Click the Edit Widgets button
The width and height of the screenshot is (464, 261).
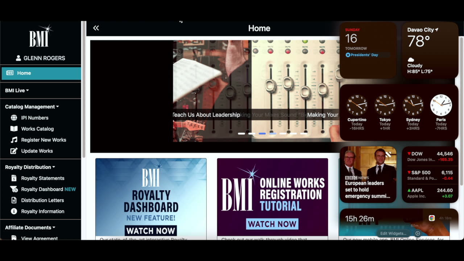[393, 233]
